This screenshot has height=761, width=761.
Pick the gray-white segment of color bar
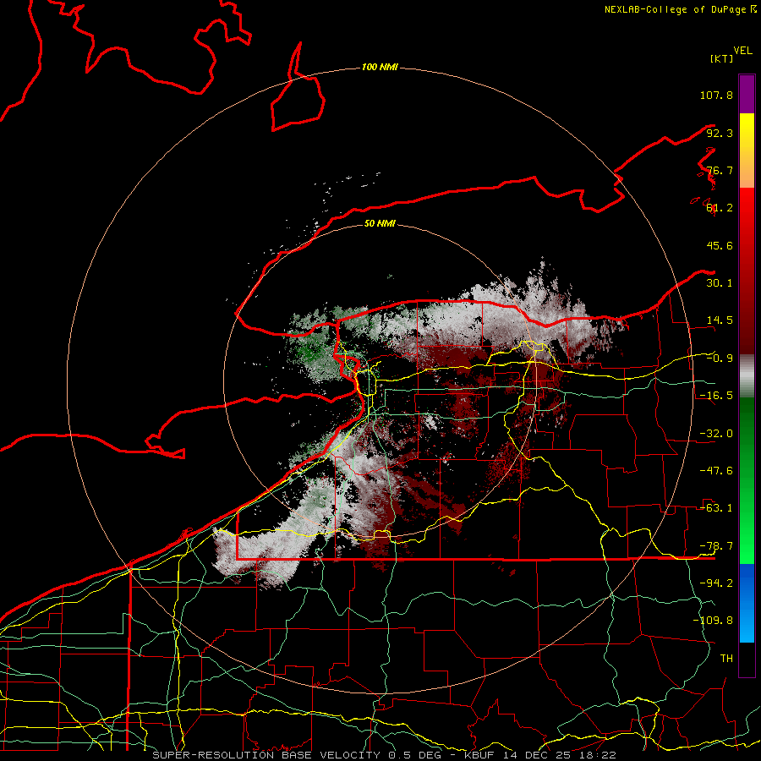[x=747, y=376]
